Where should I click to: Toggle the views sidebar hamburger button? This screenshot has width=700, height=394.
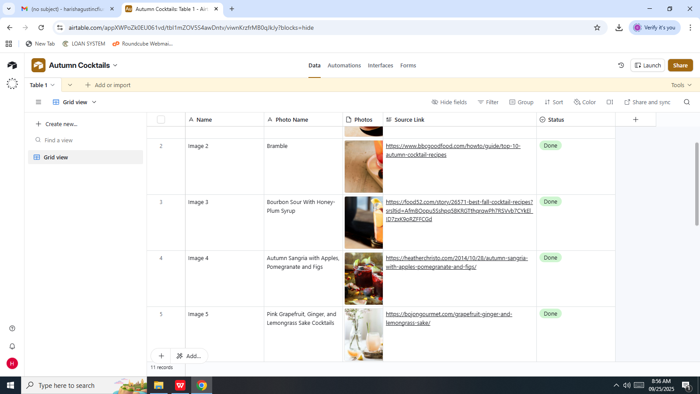38,102
